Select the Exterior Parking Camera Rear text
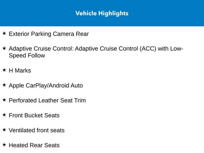This screenshot has height=153, width=204. click(49, 34)
